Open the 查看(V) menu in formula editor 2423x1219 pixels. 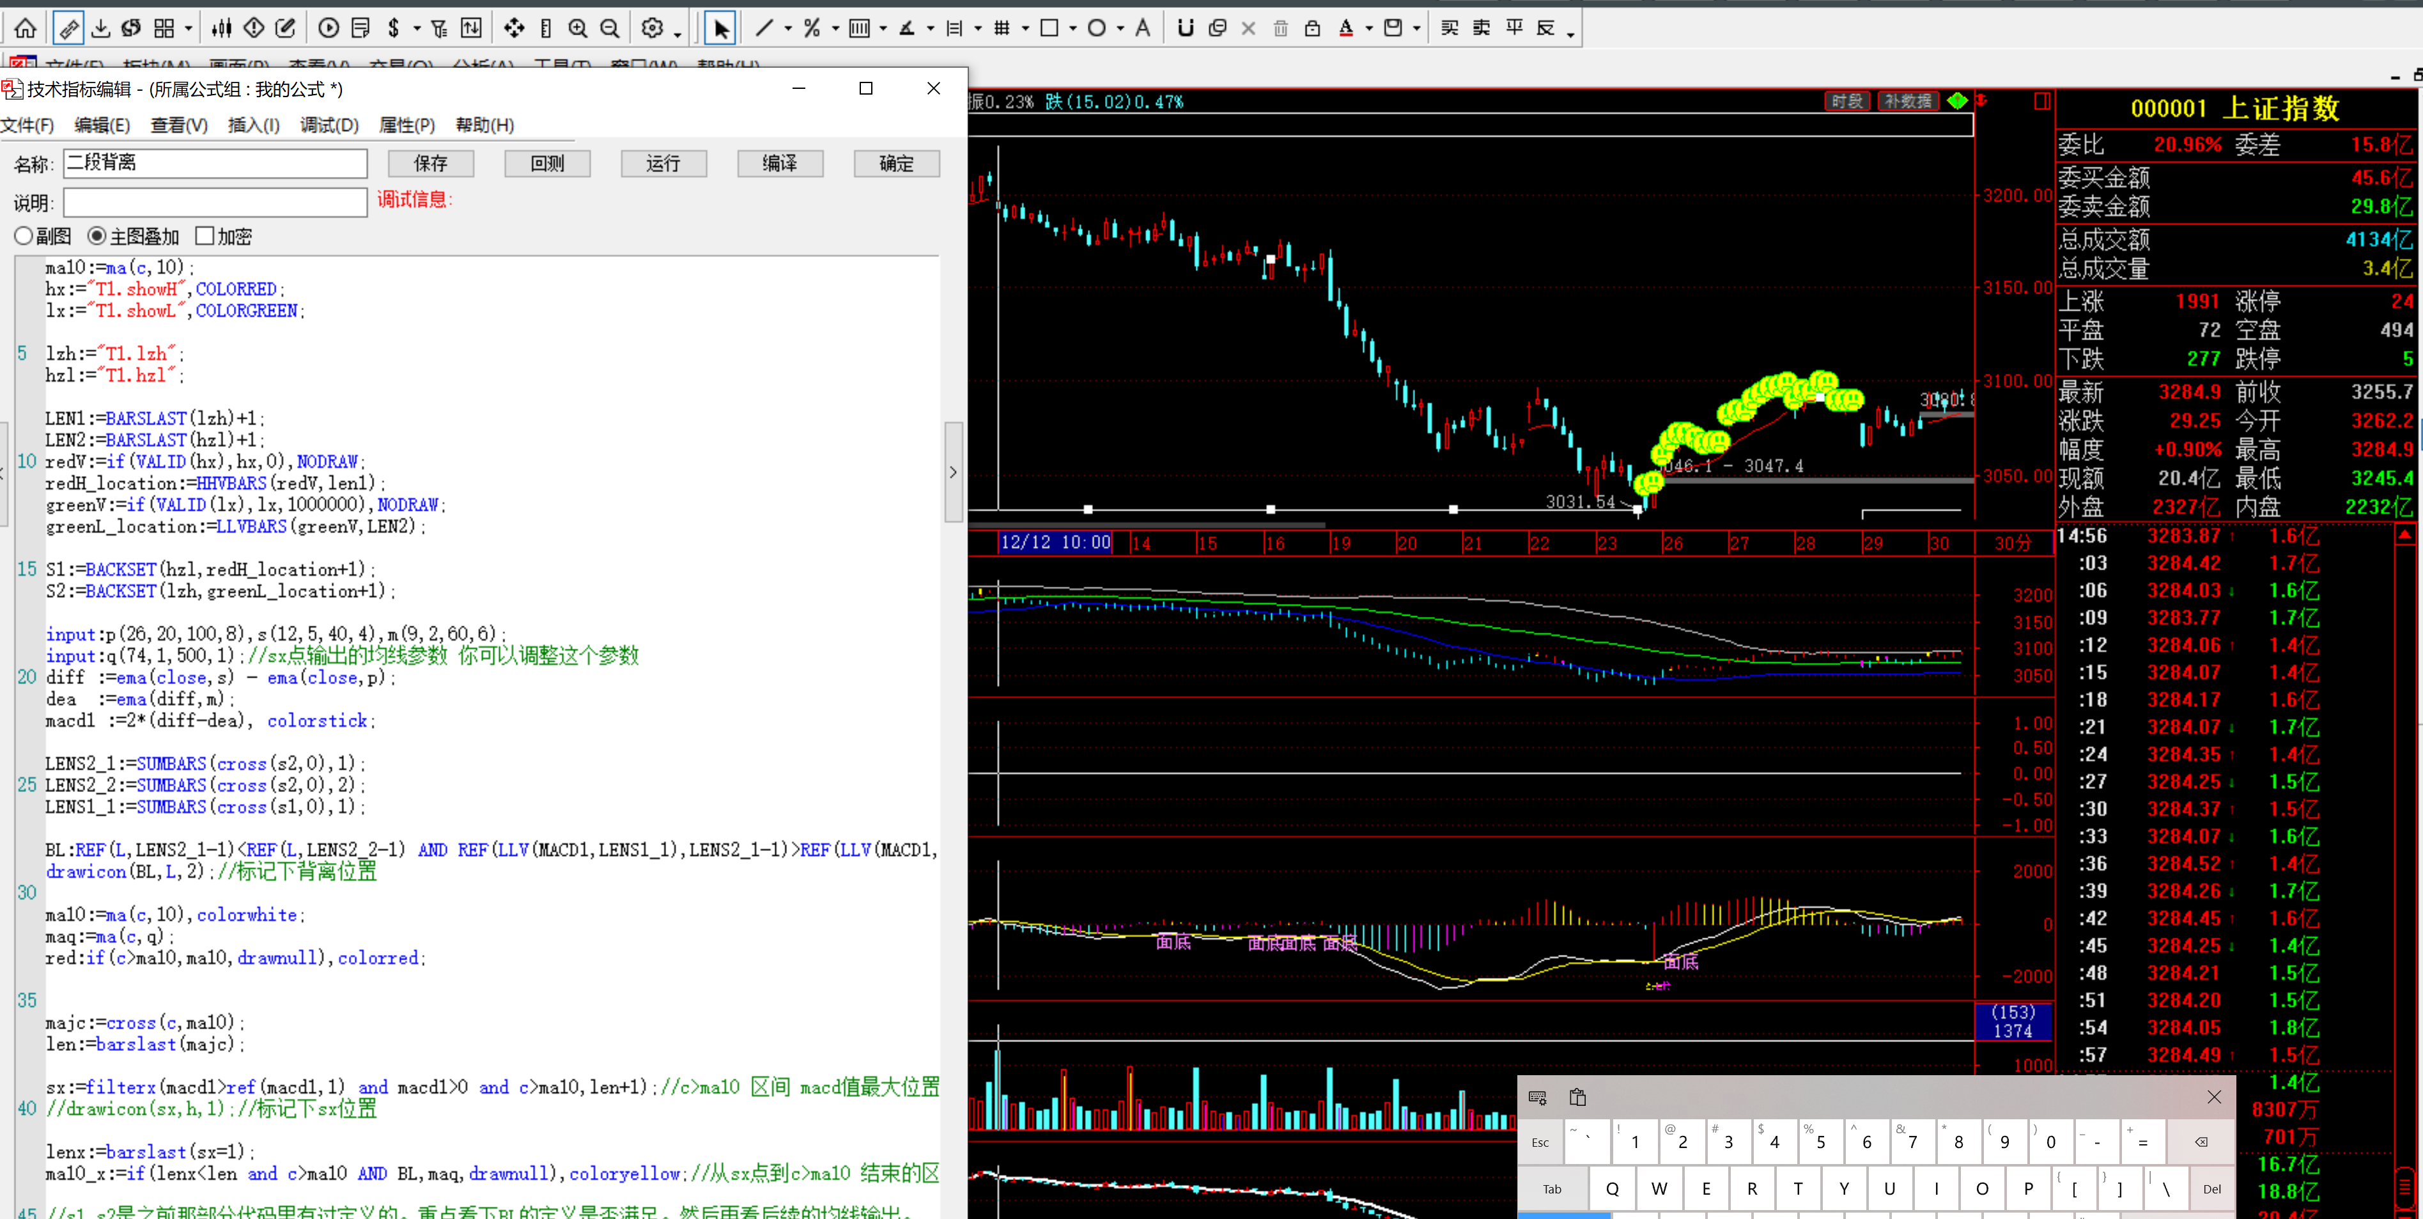point(179,125)
